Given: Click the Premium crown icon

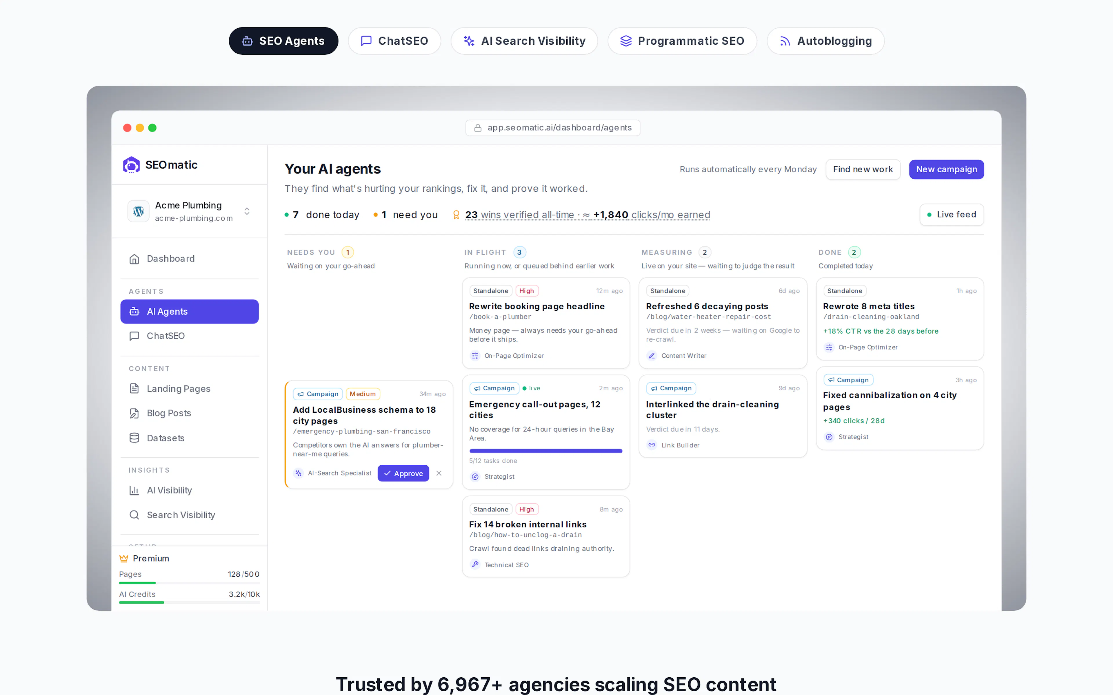Looking at the screenshot, I should coord(124,559).
